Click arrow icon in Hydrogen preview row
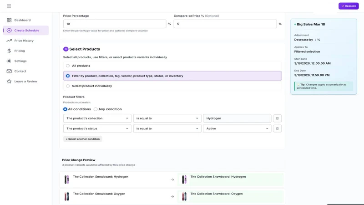 pos(172,179)
